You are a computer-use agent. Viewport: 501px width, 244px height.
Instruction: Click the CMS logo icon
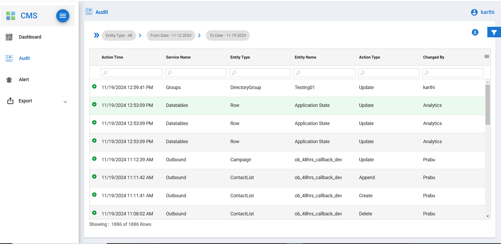(11, 16)
